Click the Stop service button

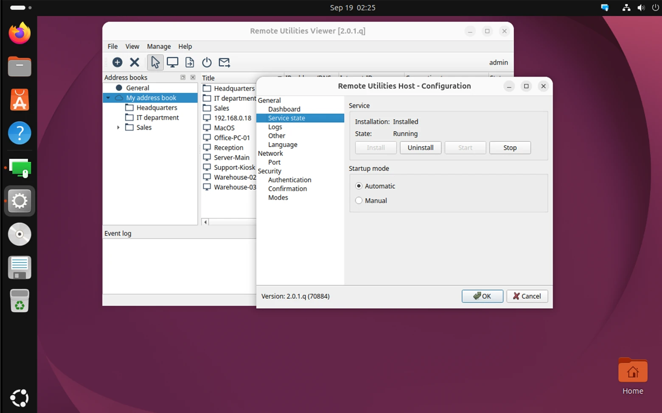510,147
